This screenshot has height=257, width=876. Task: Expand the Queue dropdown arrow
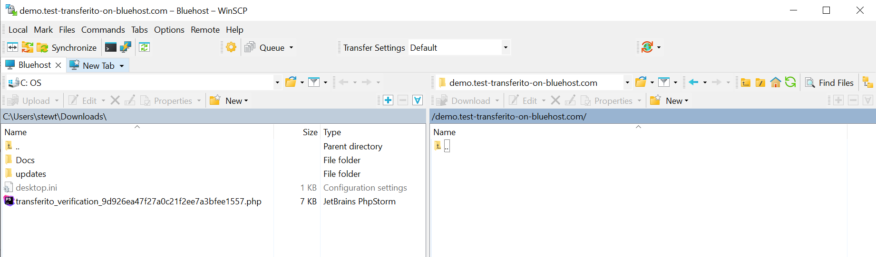[x=291, y=47]
